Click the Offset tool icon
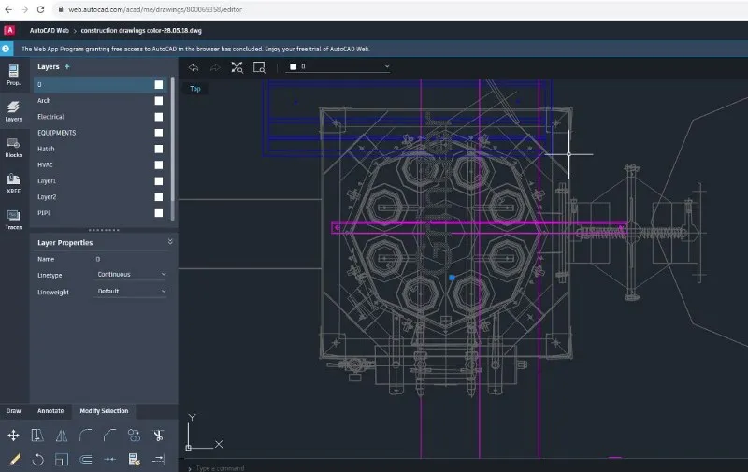 86,459
